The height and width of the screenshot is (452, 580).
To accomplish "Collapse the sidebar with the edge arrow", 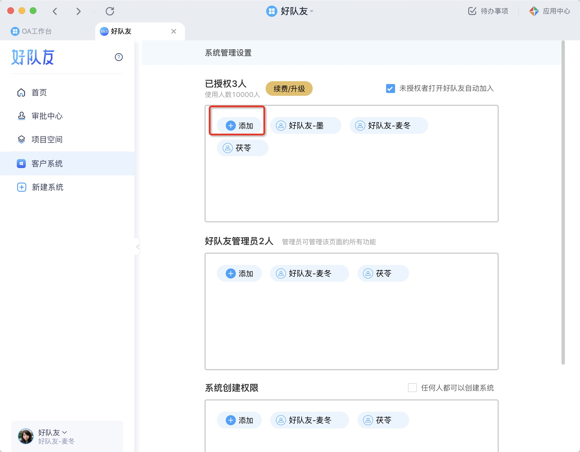I will click(137, 247).
